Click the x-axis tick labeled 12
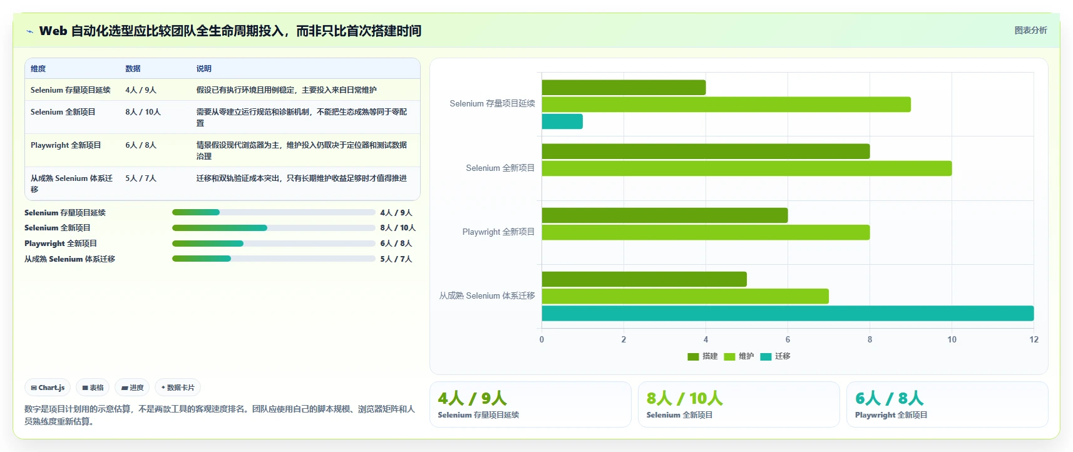The height and width of the screenshot is (452, 1073). (x=1034, y=339)
